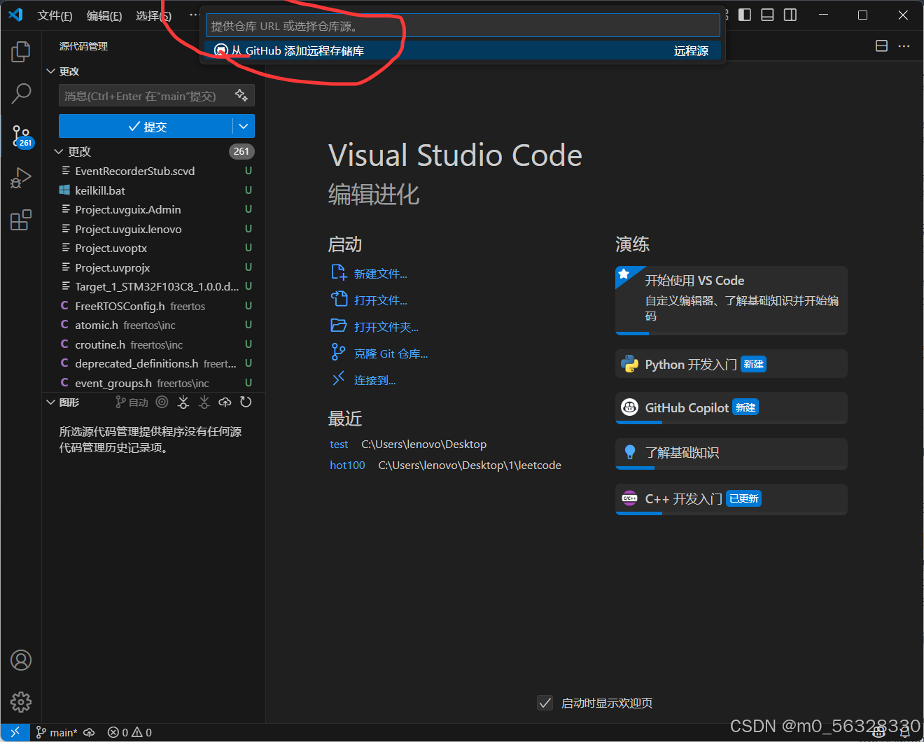The height and width of the screenshot is (742, 924).
Task: Click the 提交 button
Action: pyautogui.click(x=149, y=126)
